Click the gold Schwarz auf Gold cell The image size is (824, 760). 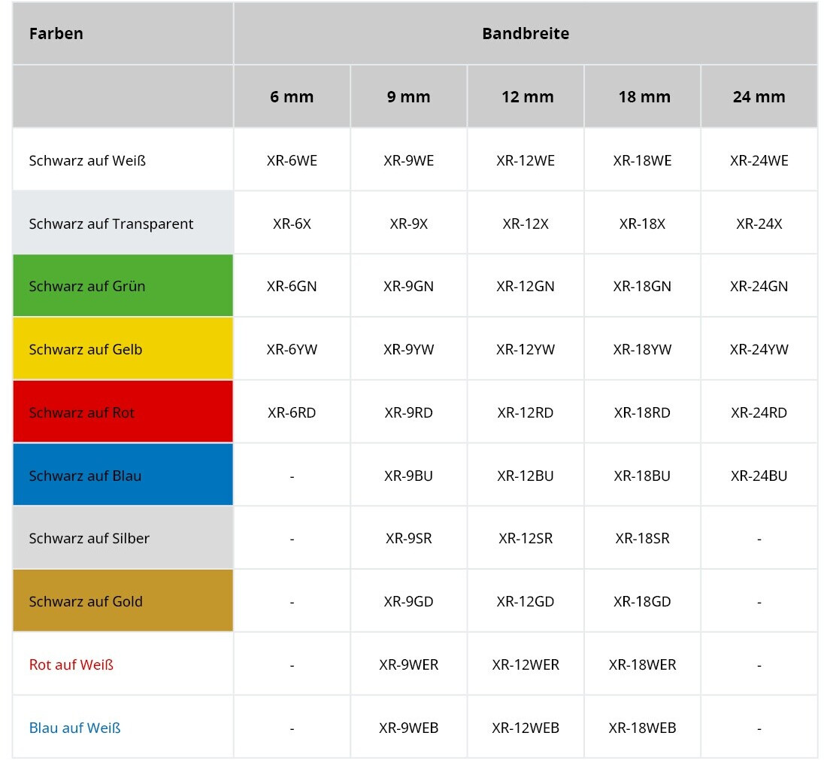click(x=123, y=601)
